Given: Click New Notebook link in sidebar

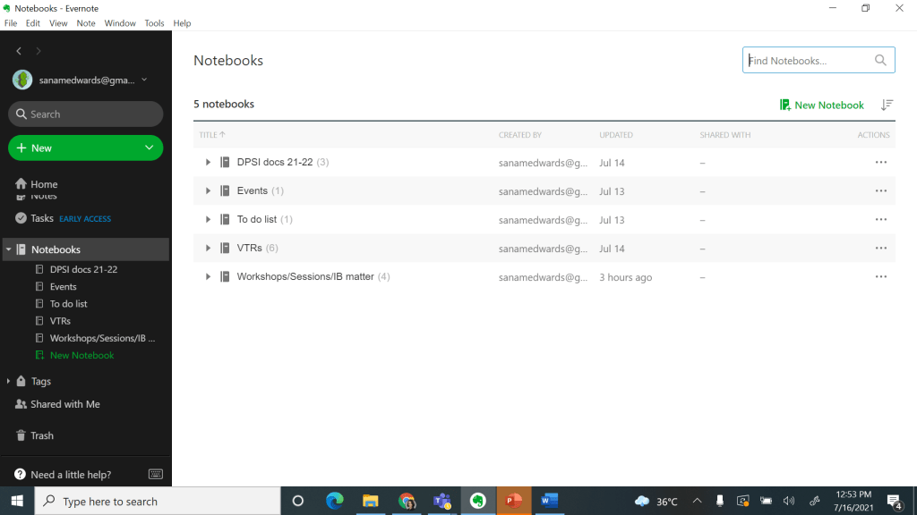Looking at the screenshot, I should tap(81, 355).
